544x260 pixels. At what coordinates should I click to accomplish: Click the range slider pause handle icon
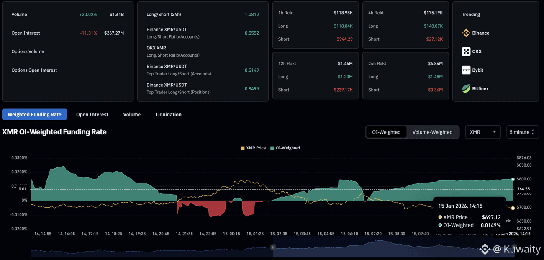pyautogui.click(x=273, y=247)
